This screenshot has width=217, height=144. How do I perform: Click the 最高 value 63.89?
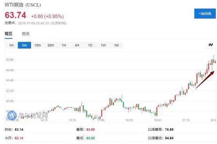tap(90, 130)
